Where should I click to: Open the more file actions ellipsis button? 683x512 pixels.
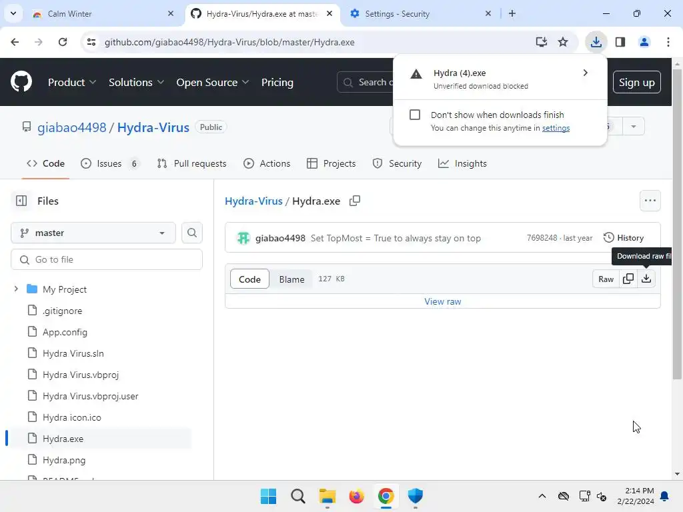click(x=650, y=201)
